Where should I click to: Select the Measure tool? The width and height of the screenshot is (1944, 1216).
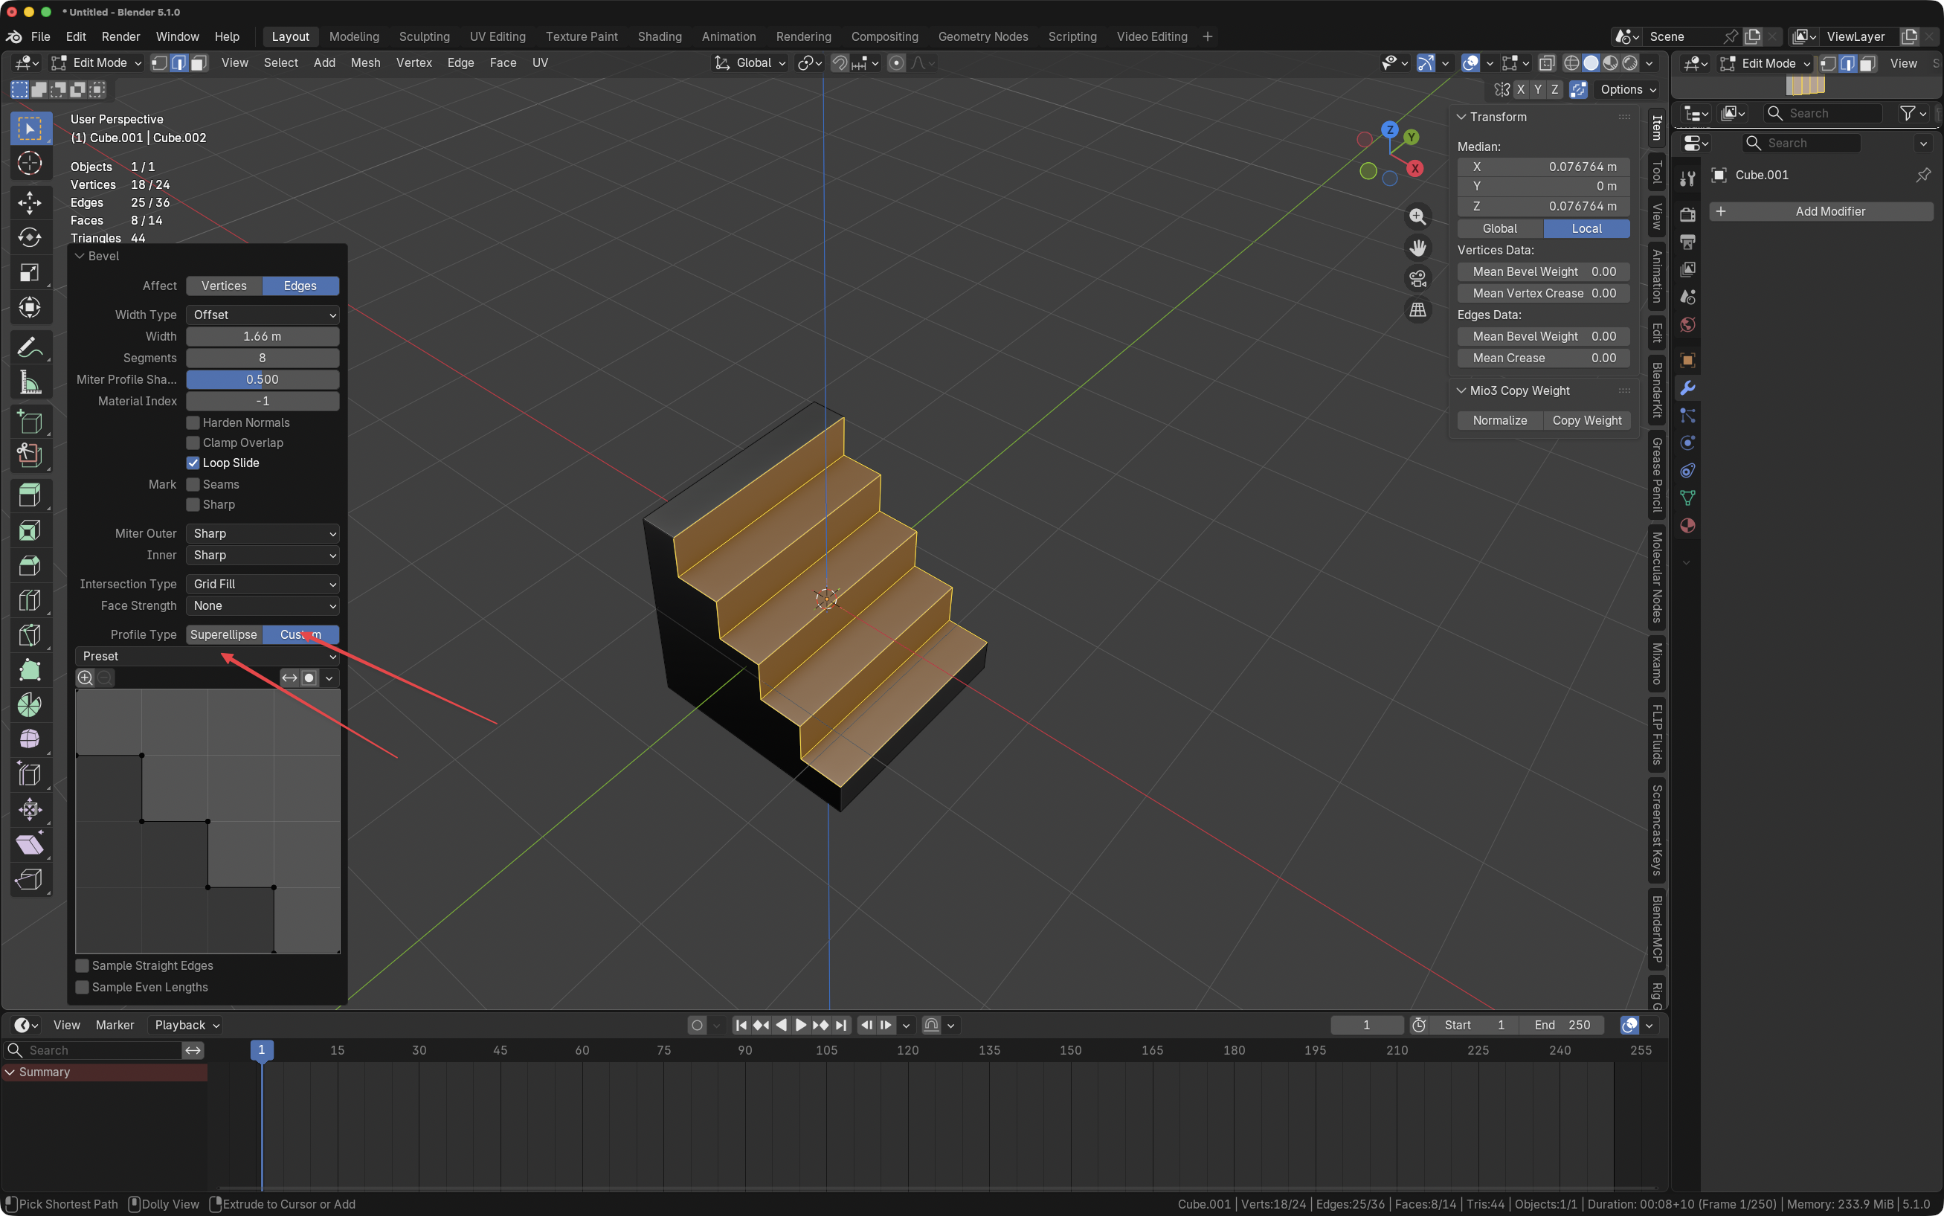[30, 383]
